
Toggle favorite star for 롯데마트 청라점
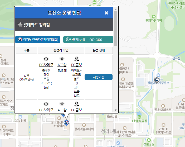20,25
